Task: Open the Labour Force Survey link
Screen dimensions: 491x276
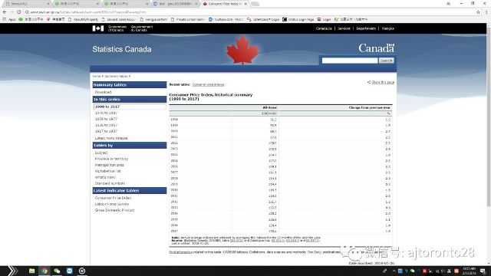Action: pos(112,204)
